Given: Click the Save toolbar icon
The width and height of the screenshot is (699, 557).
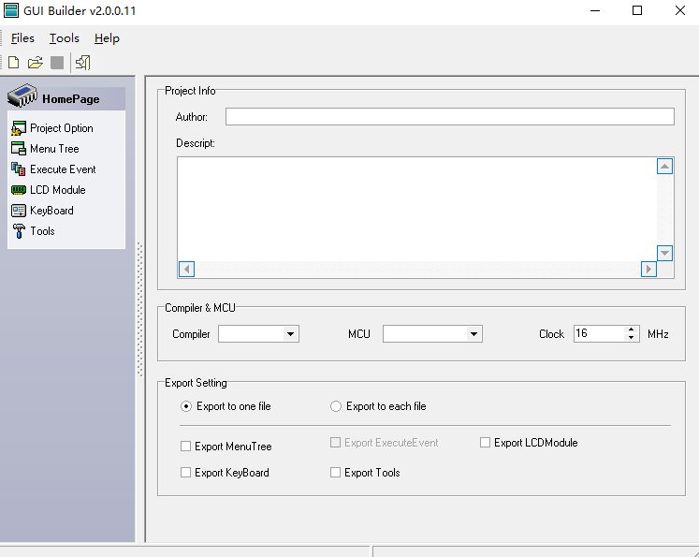Looking at the screenshot, I should coord(57,63).
